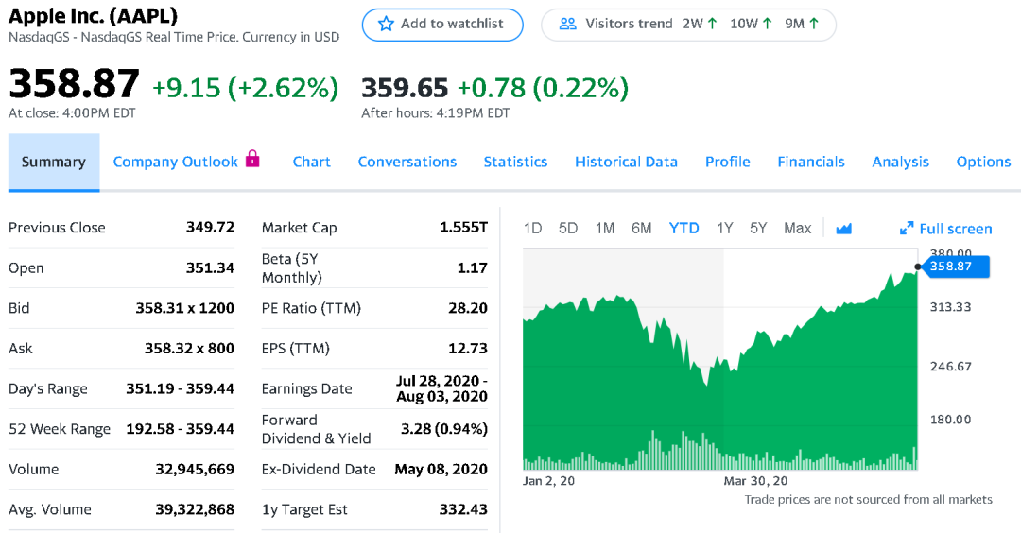
Task: Click the visitors trend people icon
Action: pyautogui.click(x=568, y=24)
